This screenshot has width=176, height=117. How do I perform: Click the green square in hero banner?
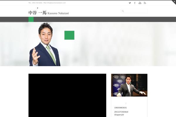[x=69, y=35]
